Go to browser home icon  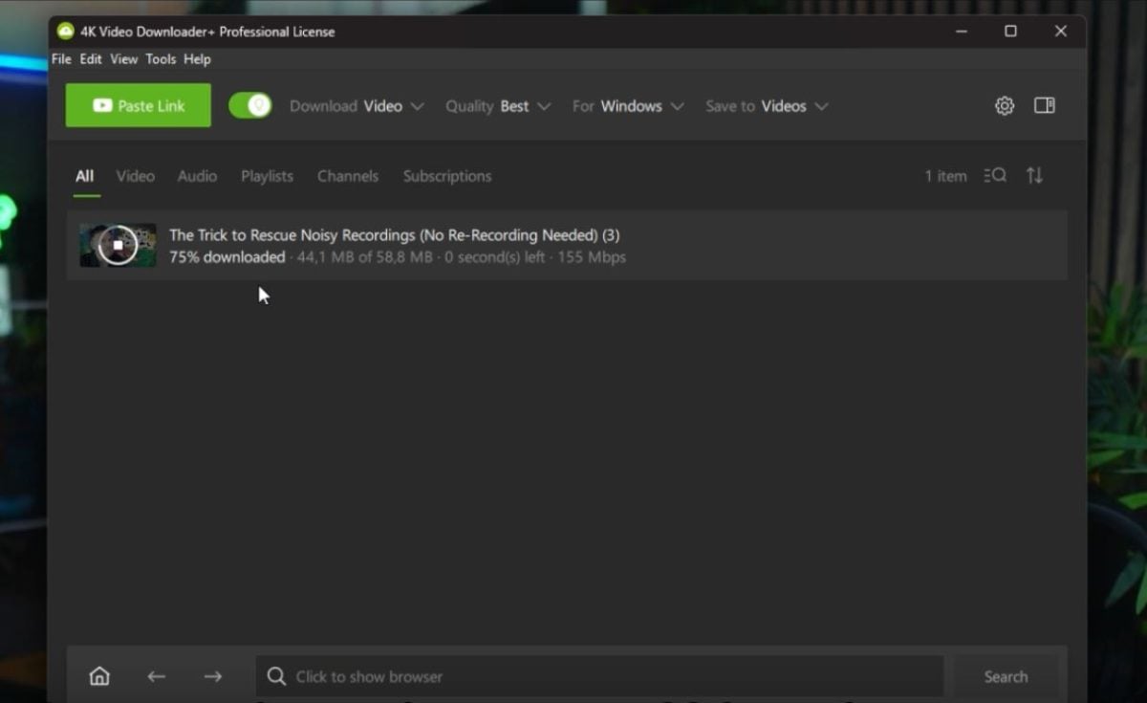[99, 676]
